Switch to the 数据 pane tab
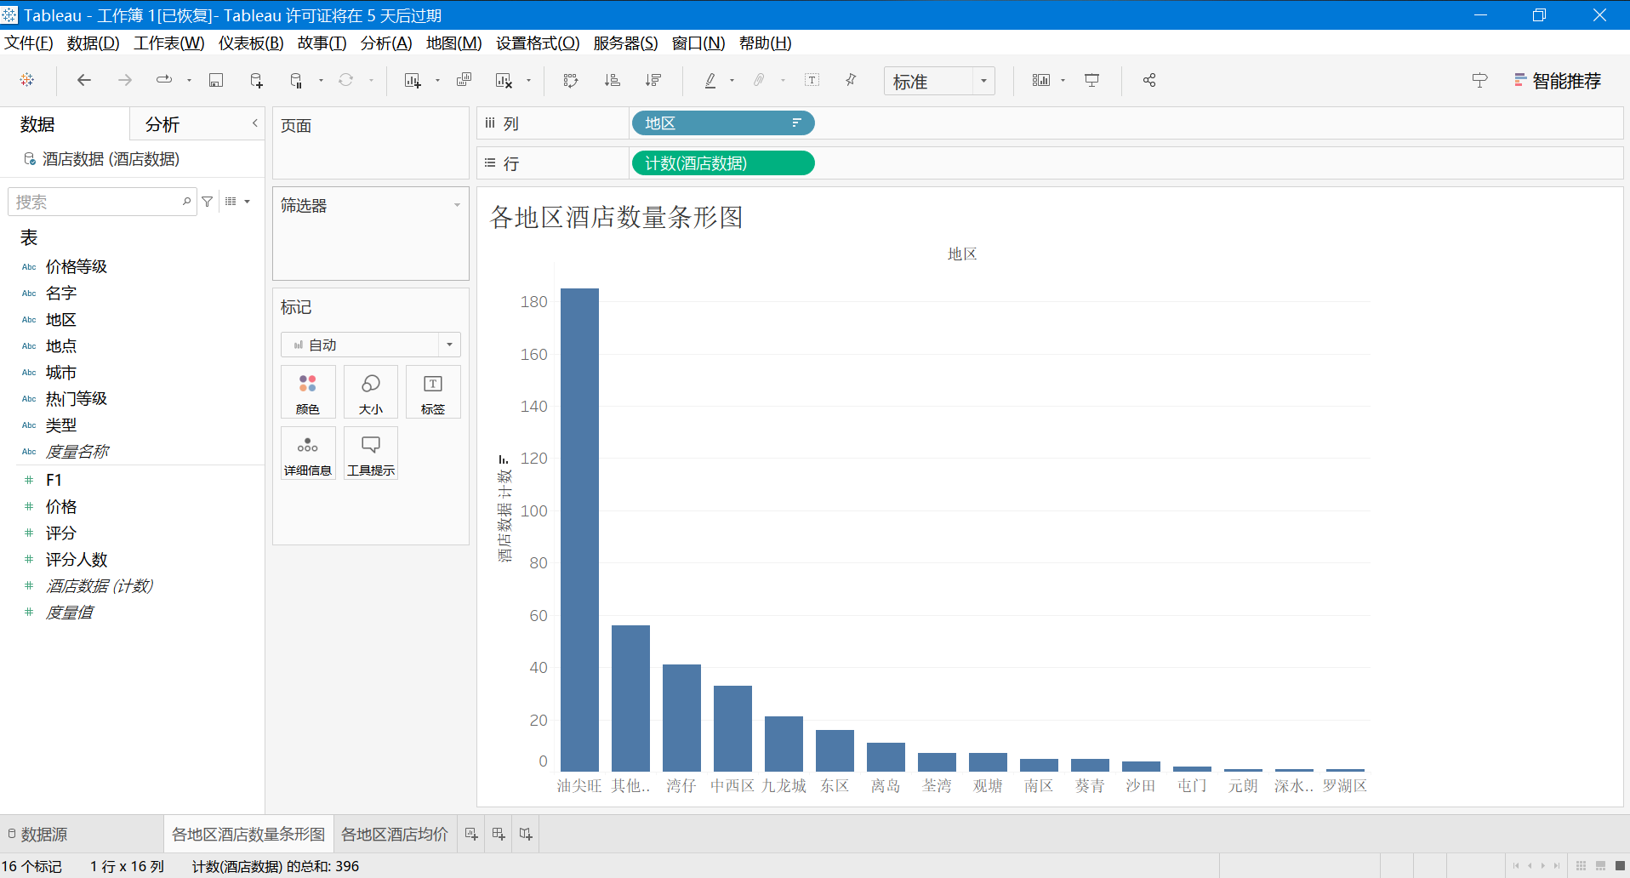 point(37,124)
